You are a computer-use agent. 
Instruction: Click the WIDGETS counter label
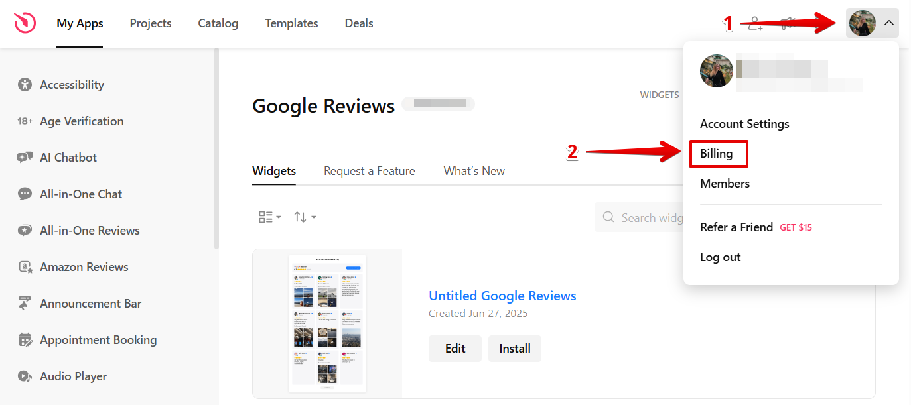[660, 95]
